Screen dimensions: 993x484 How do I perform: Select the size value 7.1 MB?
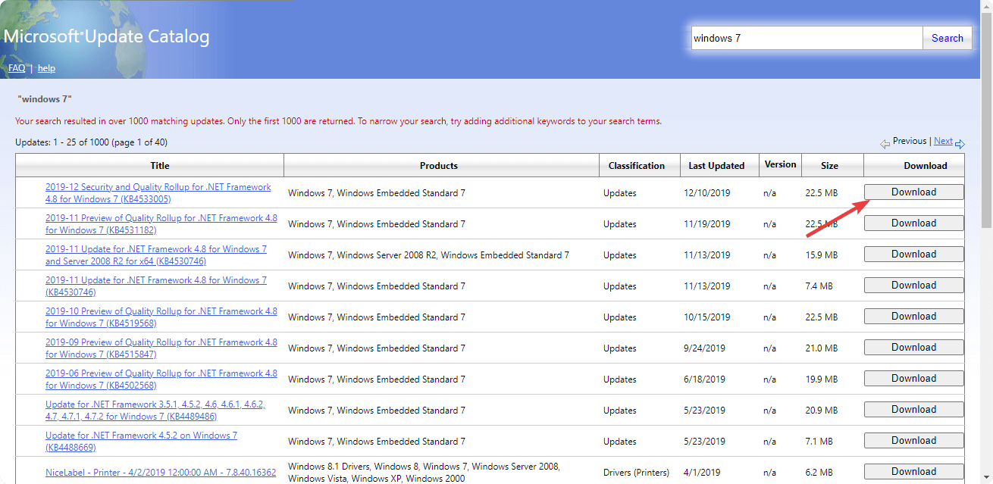click(819, 442)
